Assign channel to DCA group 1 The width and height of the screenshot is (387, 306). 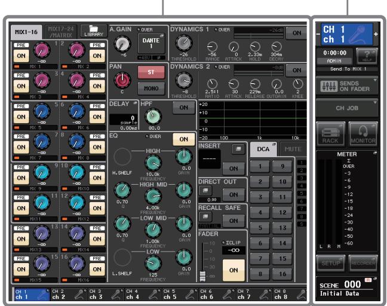point(260,166)
